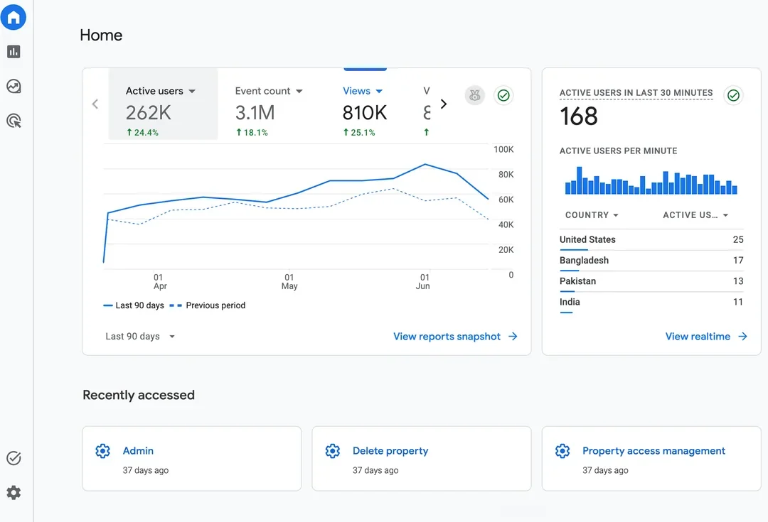Open the Explore icon in sidebar
This screenshot has width=768, height=522.
tap(14, 86)
